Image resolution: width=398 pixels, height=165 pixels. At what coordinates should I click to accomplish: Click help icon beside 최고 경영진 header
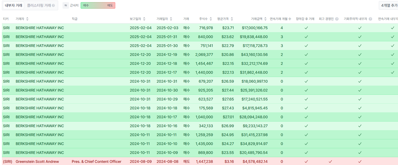(x=337, y=19)
